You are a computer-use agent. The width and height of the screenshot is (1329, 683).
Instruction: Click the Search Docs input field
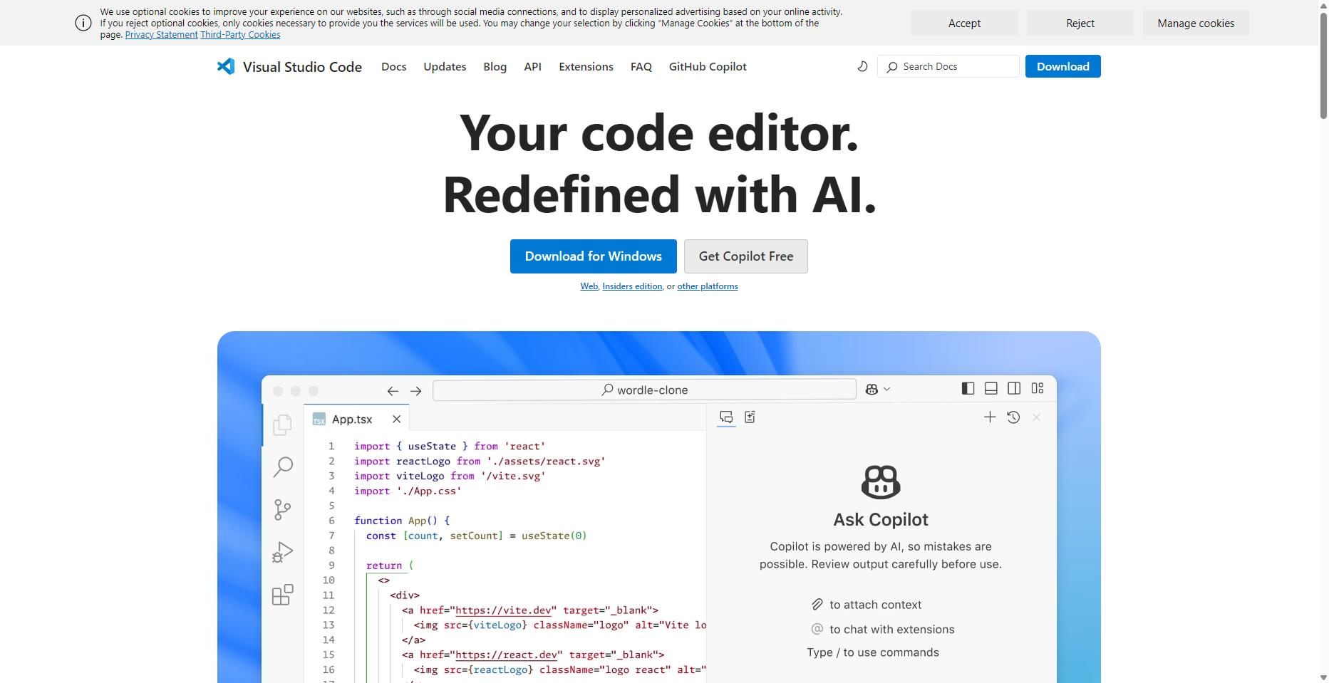pos(948,66)
